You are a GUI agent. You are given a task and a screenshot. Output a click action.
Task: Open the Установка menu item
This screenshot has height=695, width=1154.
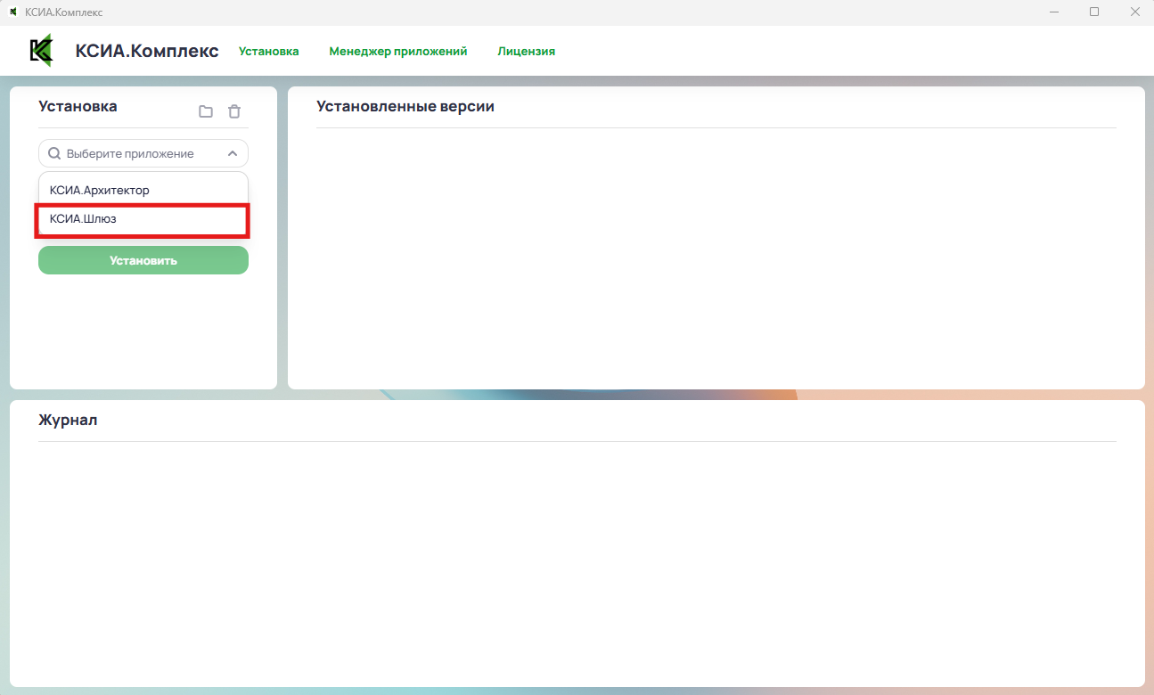click(x=268, y=52)
